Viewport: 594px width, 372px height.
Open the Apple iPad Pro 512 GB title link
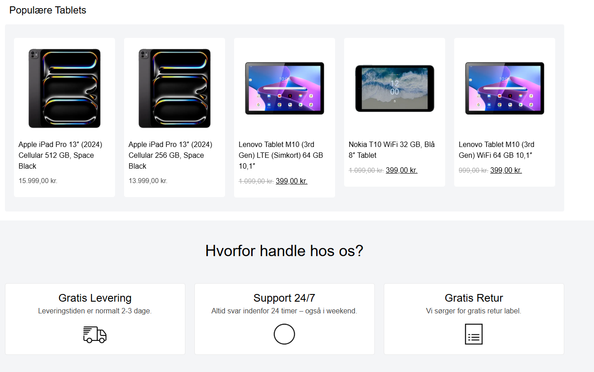coord(60,155)
